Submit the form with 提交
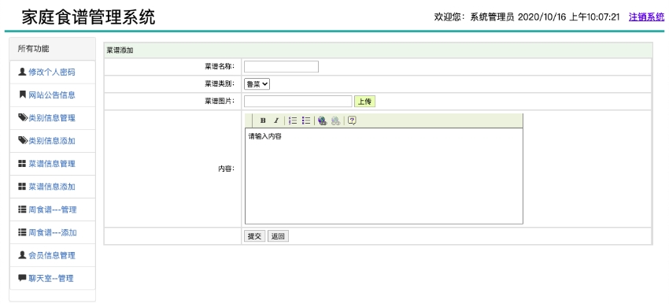 tap(255, 236)
